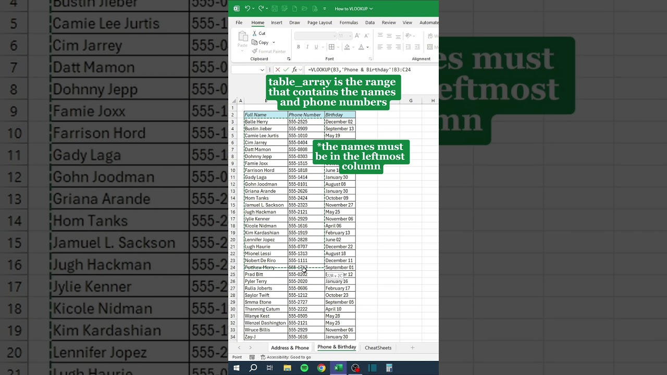Confirm the formula with the checkmark icon
Viewport: 667px width, 375px height.
tap(286, 69)
